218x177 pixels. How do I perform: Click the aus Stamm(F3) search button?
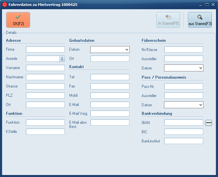click(200, 20)
